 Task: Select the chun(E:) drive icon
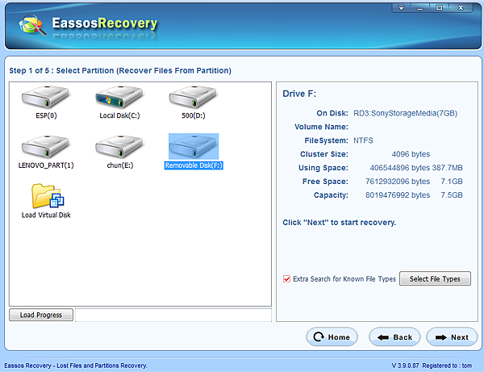[119, 147]
